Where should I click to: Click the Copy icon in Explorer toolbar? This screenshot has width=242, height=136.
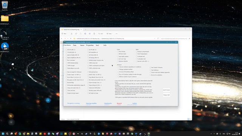(76, 34)
